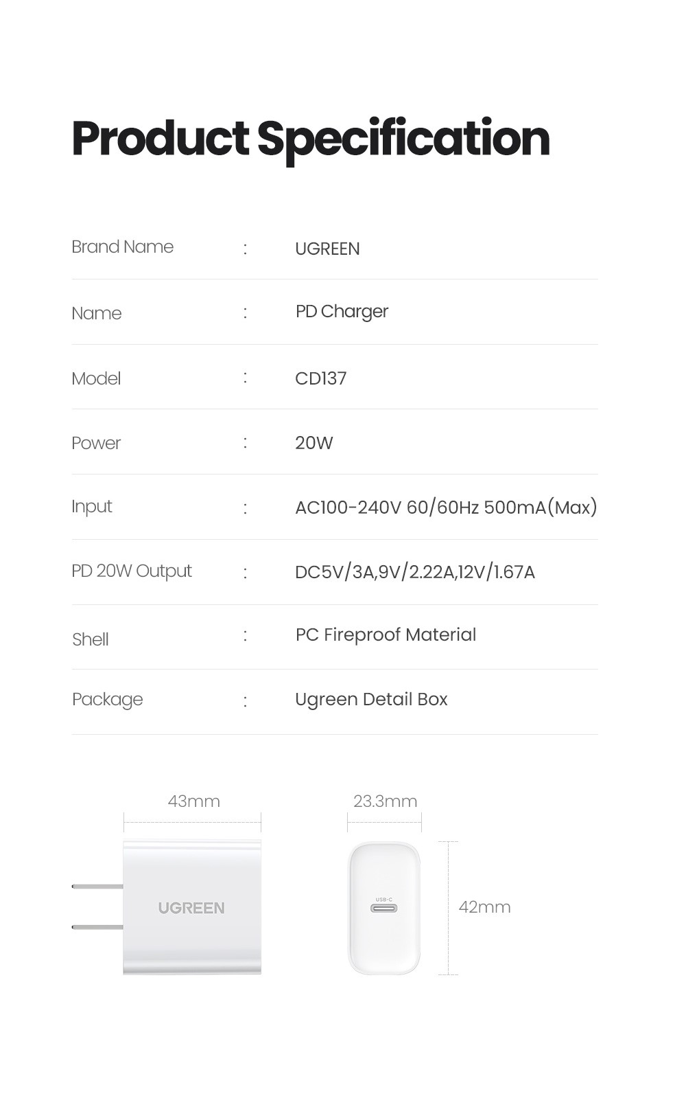686x1107 pixels.
Task: Click the UGREEN brand name value
Action: pos(327,249)
